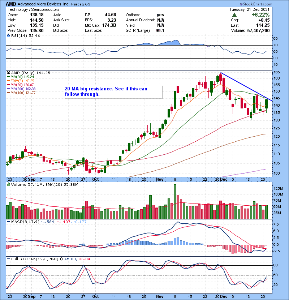Click the '20 MA big resistance' annotation box

113,92
